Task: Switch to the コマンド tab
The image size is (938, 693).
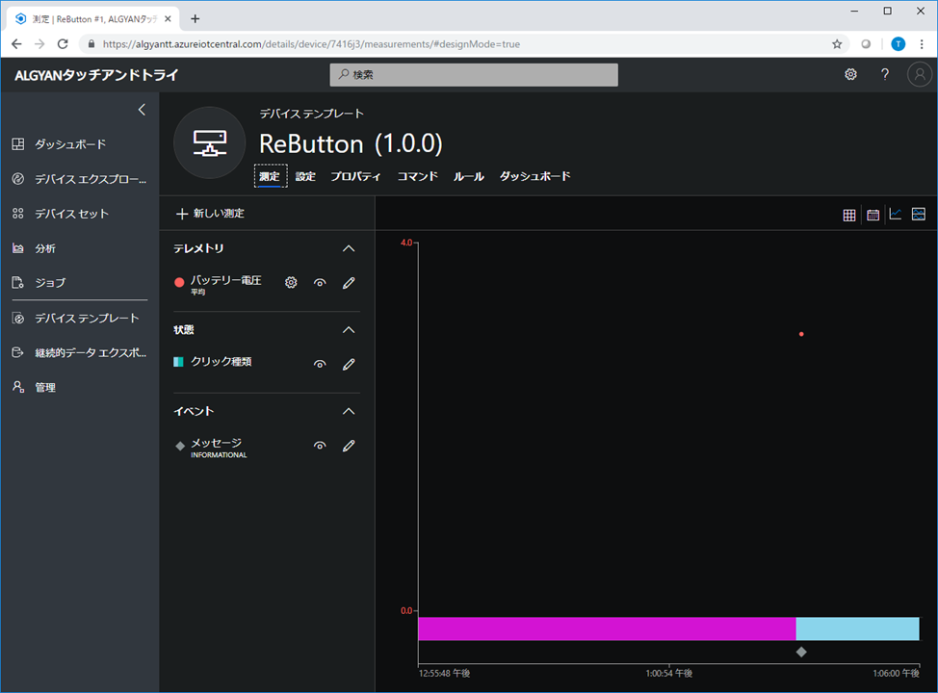Action: [x=418, y=176]
